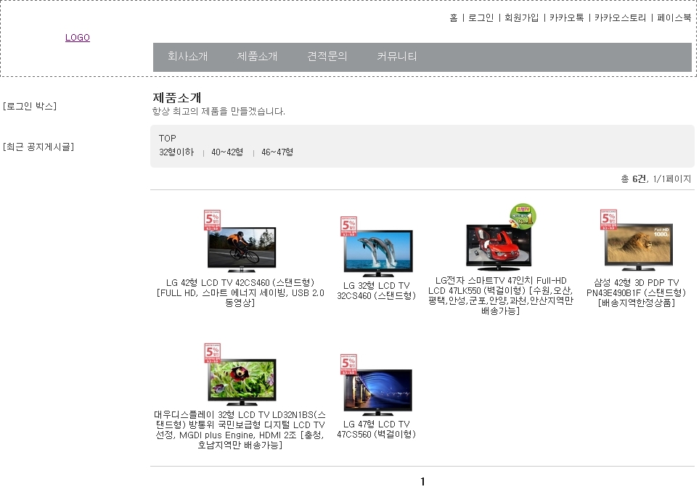The height and width of the screenshot is (492, 699).
Task: Open LG 32형 LCD TV 32CS460 title
Action: click(x=376, y=290)
